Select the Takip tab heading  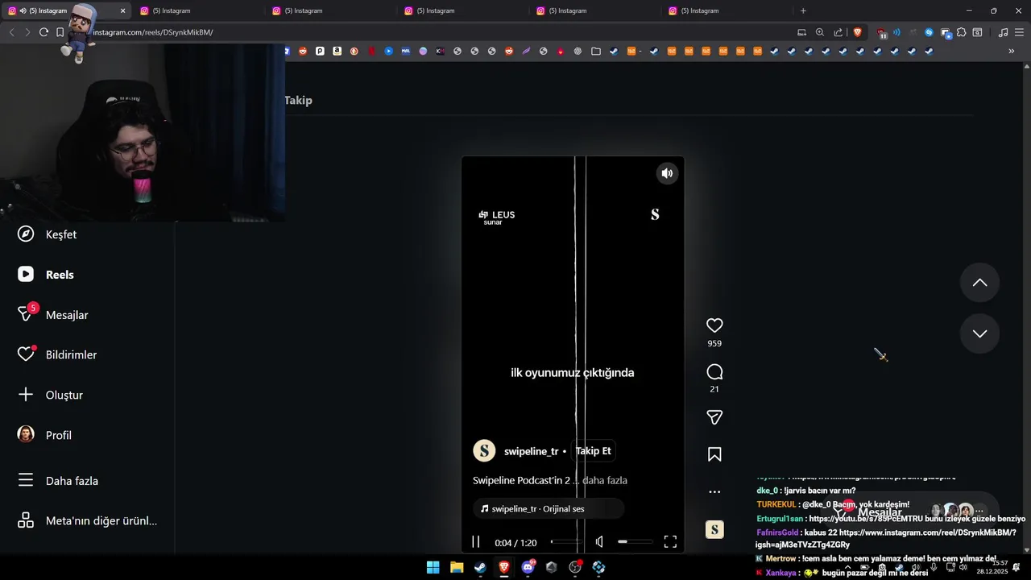pos(298,100)
